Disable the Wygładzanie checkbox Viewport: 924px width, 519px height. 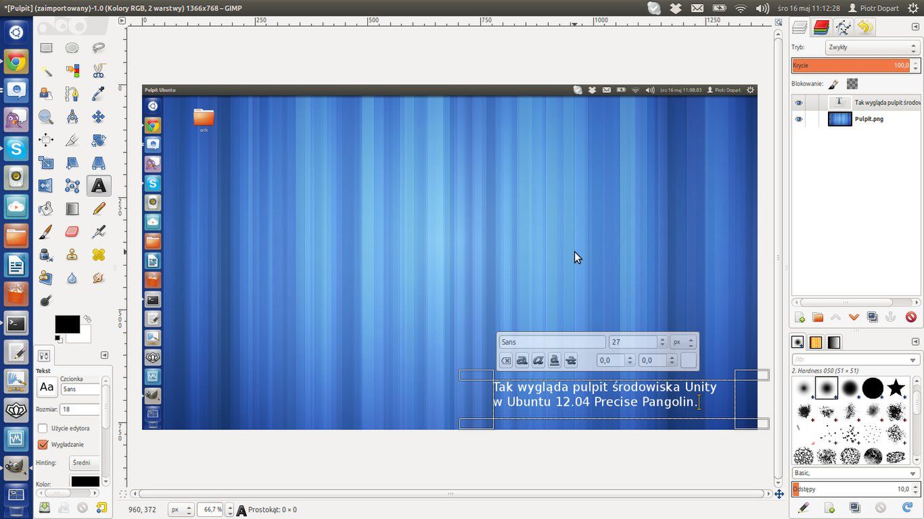coord(43,445)
